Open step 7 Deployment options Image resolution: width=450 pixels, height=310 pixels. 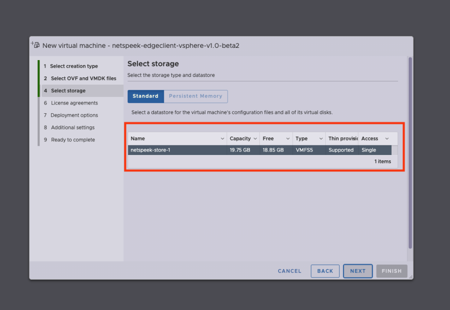pos(74,115)
